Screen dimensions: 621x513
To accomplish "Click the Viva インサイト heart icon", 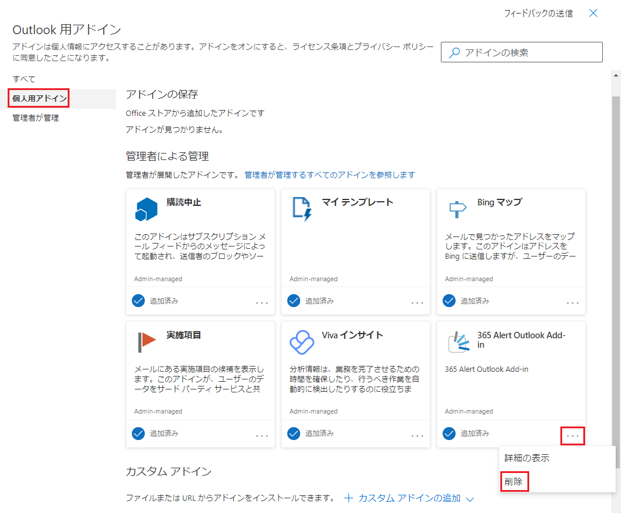I will (302, 341).
